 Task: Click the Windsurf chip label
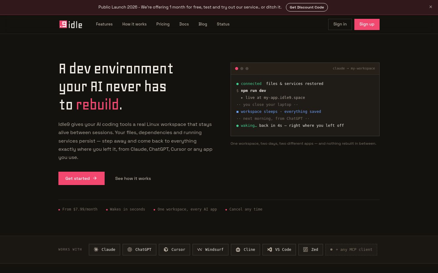(214, 250)
